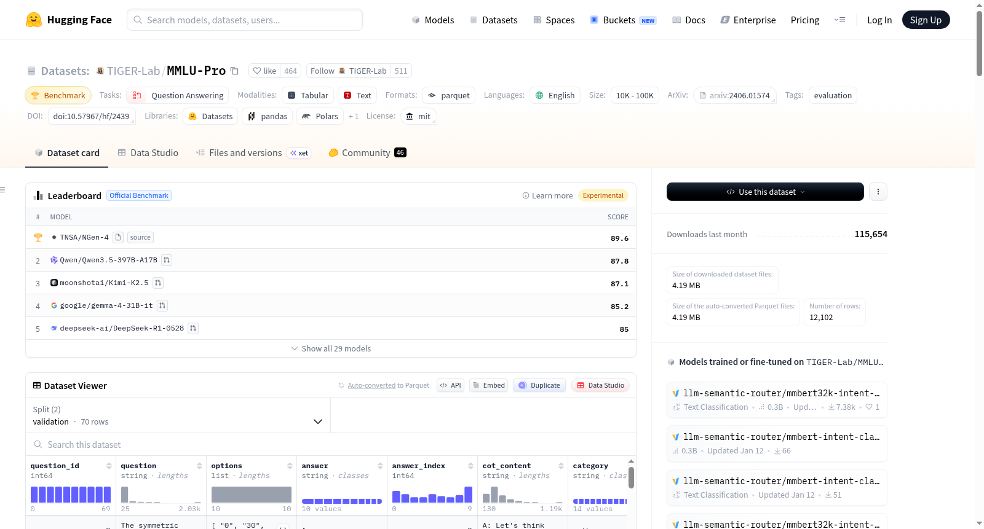Open the Files and versions tab
Viewport: 984px width, 529px height.
253,152
